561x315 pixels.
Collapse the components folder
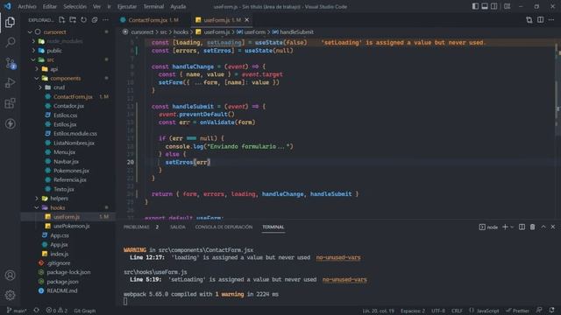point(37,78)
